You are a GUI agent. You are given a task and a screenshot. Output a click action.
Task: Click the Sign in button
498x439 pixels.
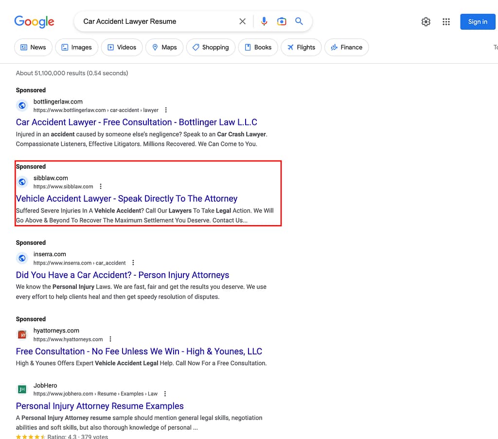pos(478,21)
